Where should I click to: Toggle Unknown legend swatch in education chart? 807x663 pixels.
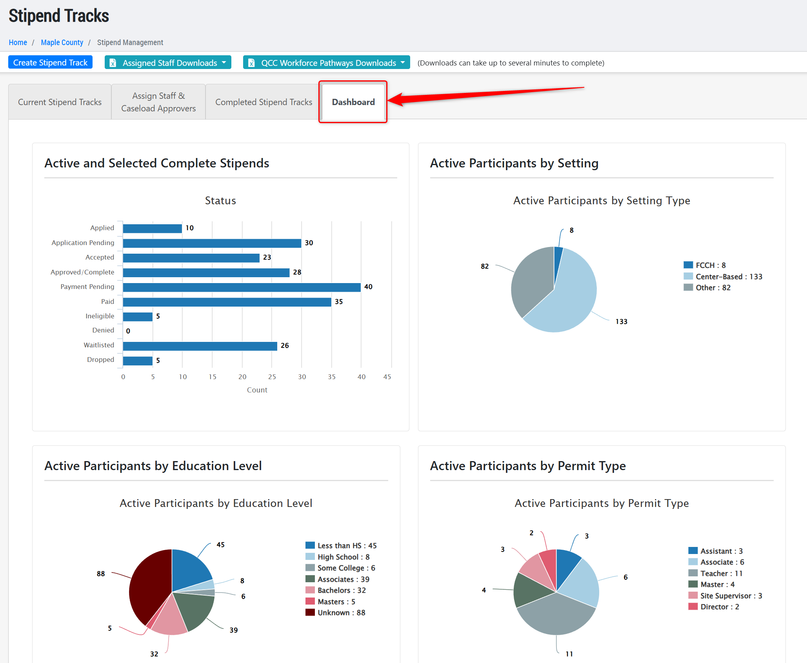[310, 612]
